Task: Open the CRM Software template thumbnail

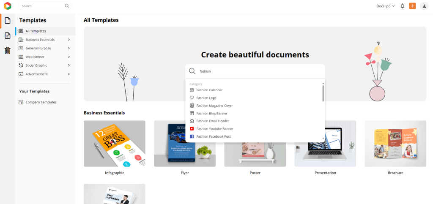Action: point(114,194)
